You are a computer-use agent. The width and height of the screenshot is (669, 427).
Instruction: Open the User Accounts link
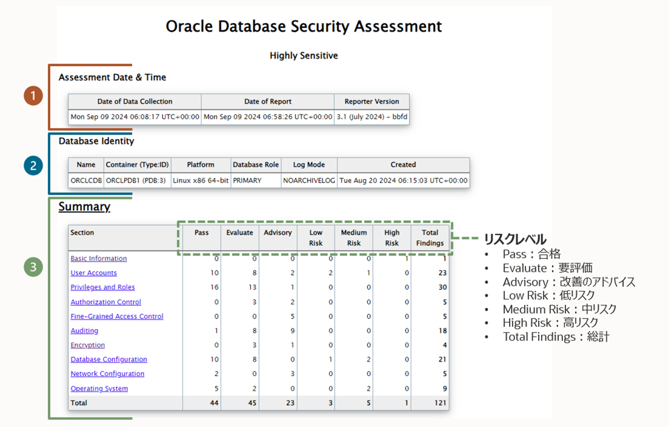click(93, 273)
